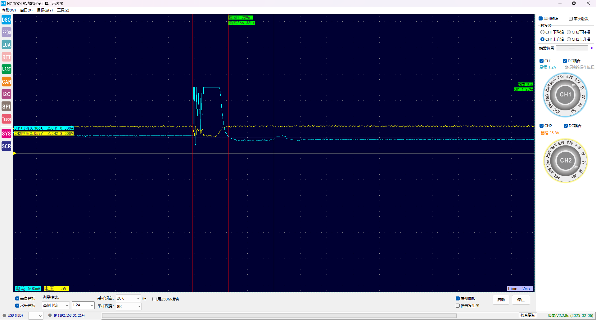Click the 触发电流 trigger current label
The height and width of the screenshot is (320, 596).
pyautogui.click(x=525, y=84)
